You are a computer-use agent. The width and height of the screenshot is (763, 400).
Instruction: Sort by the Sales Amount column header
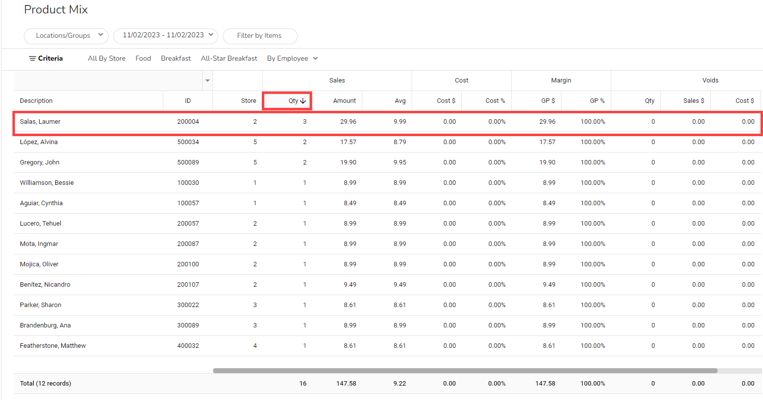click(x=344, y=101)
